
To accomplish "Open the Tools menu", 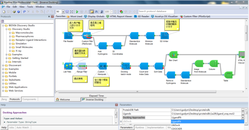I will click(30, 7).
